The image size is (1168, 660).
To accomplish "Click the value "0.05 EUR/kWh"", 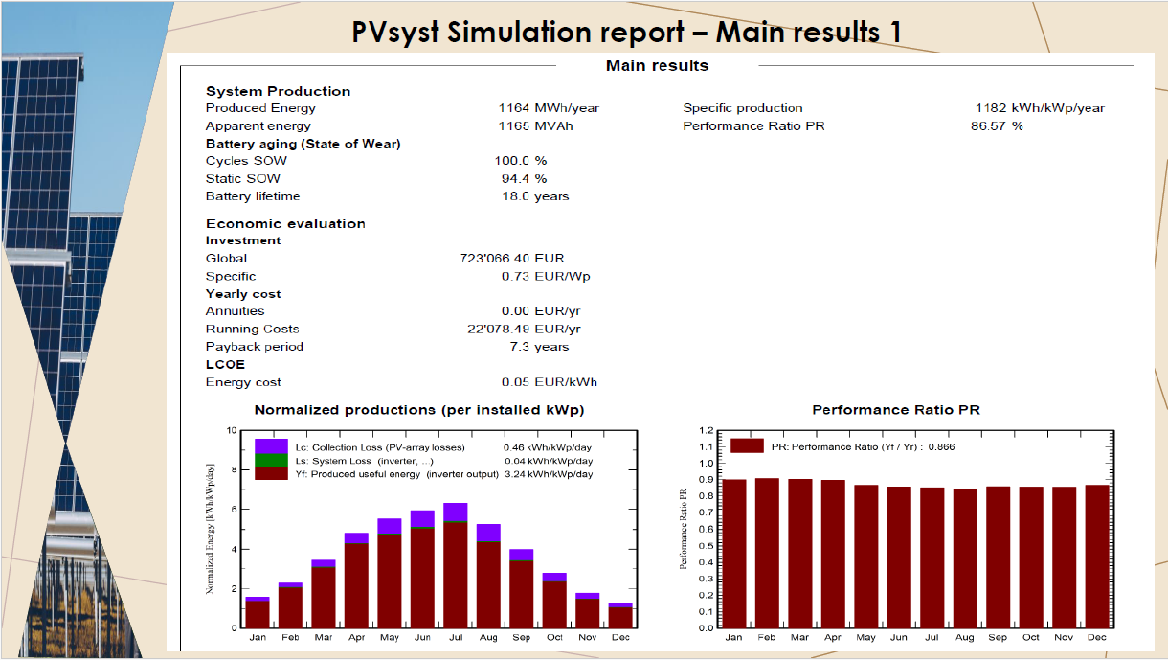I will (x=550, y=382).
